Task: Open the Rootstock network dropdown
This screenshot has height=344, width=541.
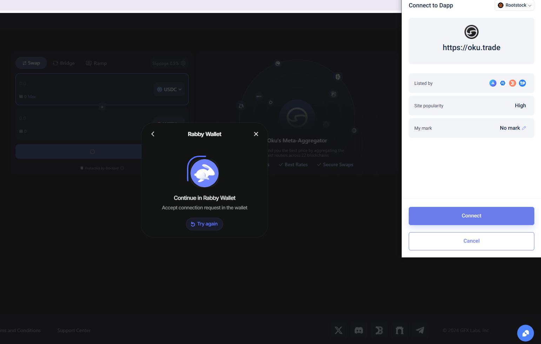Action: point(514,5)
